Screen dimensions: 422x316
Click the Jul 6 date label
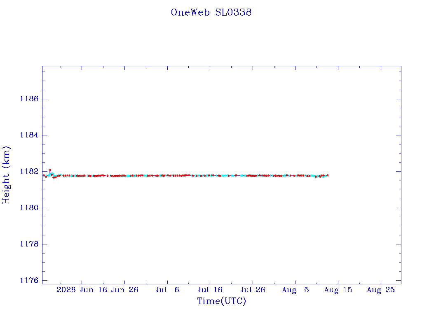click(x=167, y=290)
